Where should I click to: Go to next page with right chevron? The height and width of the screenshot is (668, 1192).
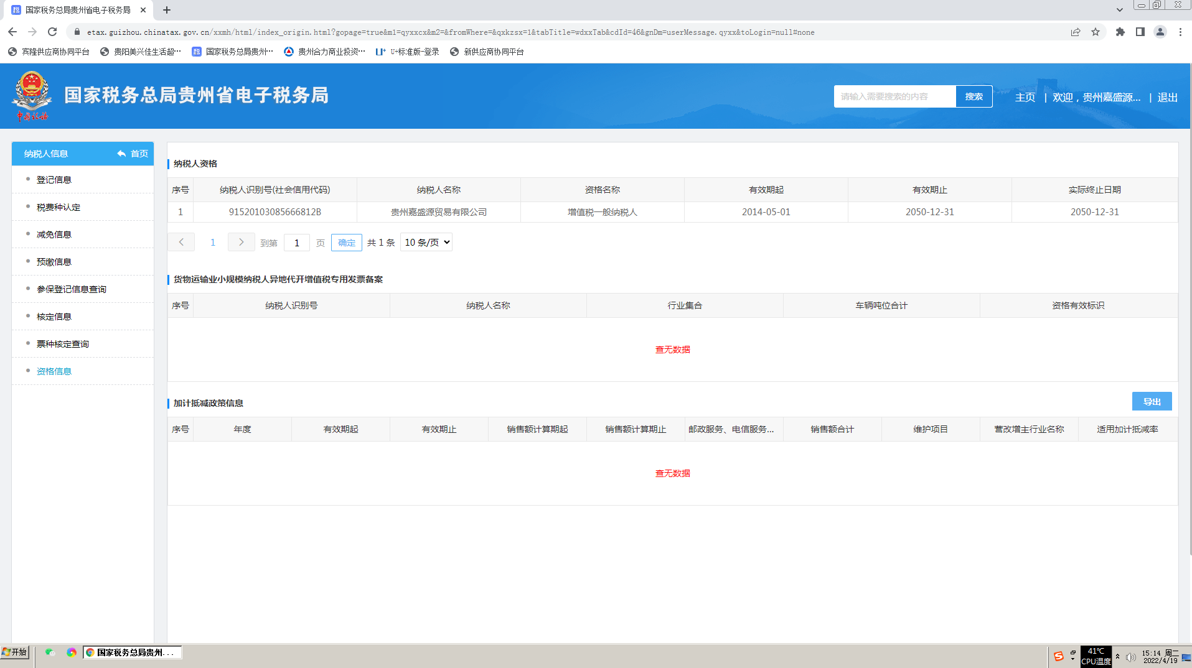click(241, 242)
